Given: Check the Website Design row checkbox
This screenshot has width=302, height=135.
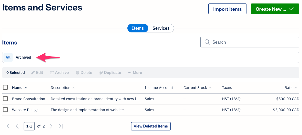Looking at the screenshot, I should coord(5,110).
